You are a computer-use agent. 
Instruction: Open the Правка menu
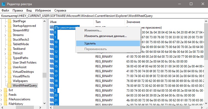(18, 10)
